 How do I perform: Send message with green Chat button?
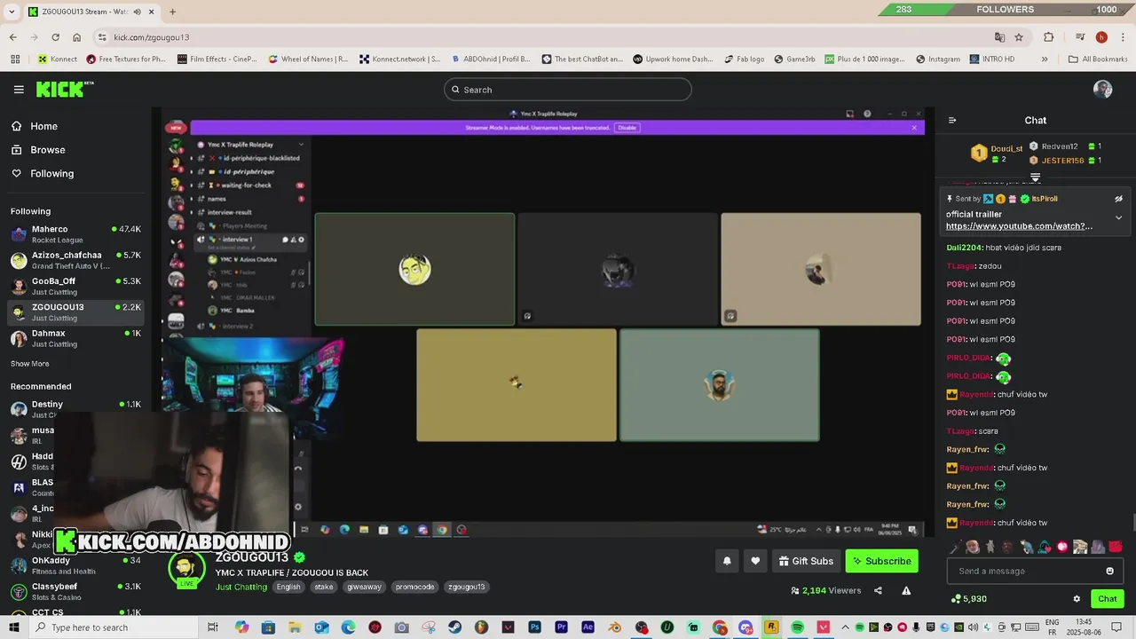click(1107, 599)
